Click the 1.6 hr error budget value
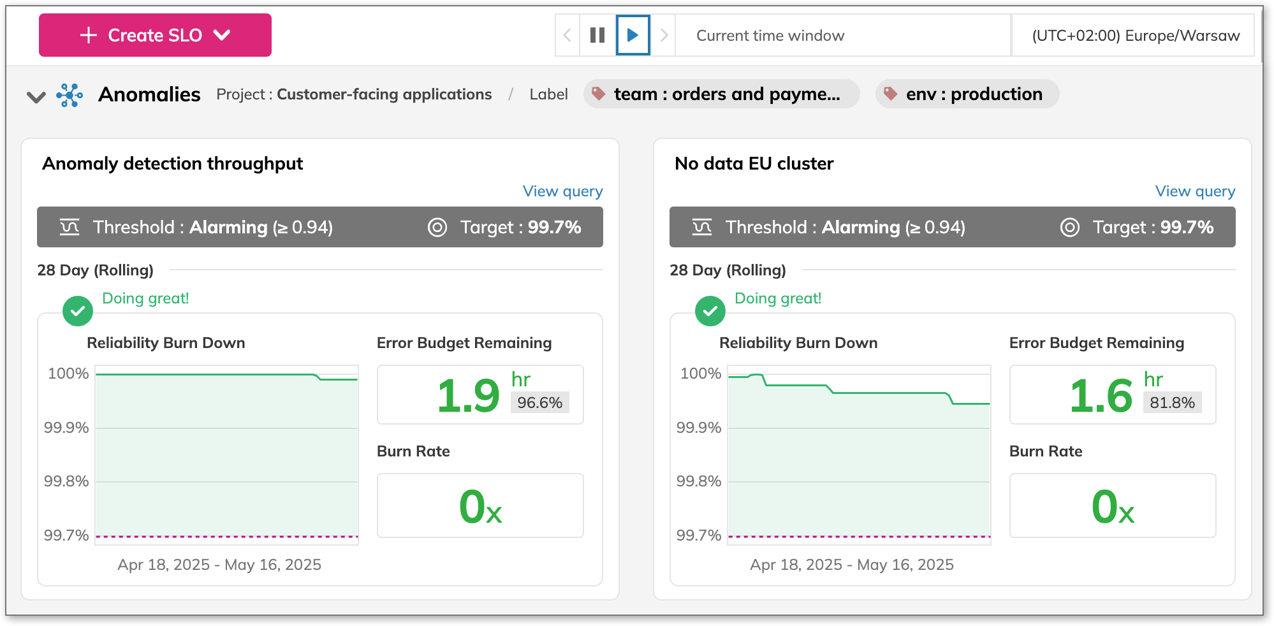 pos(1100,395)
